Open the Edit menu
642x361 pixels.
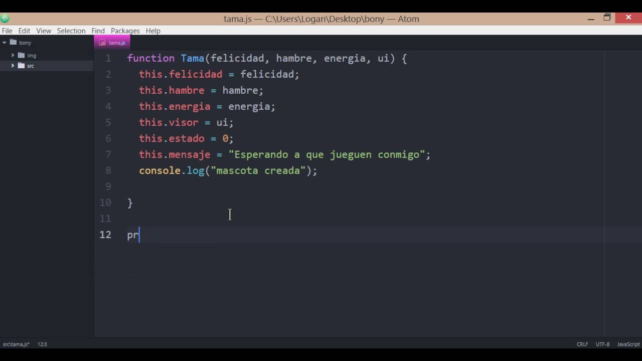[24, 31]
